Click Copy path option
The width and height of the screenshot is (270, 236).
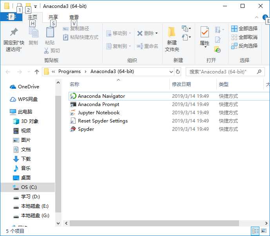(76, 28)
